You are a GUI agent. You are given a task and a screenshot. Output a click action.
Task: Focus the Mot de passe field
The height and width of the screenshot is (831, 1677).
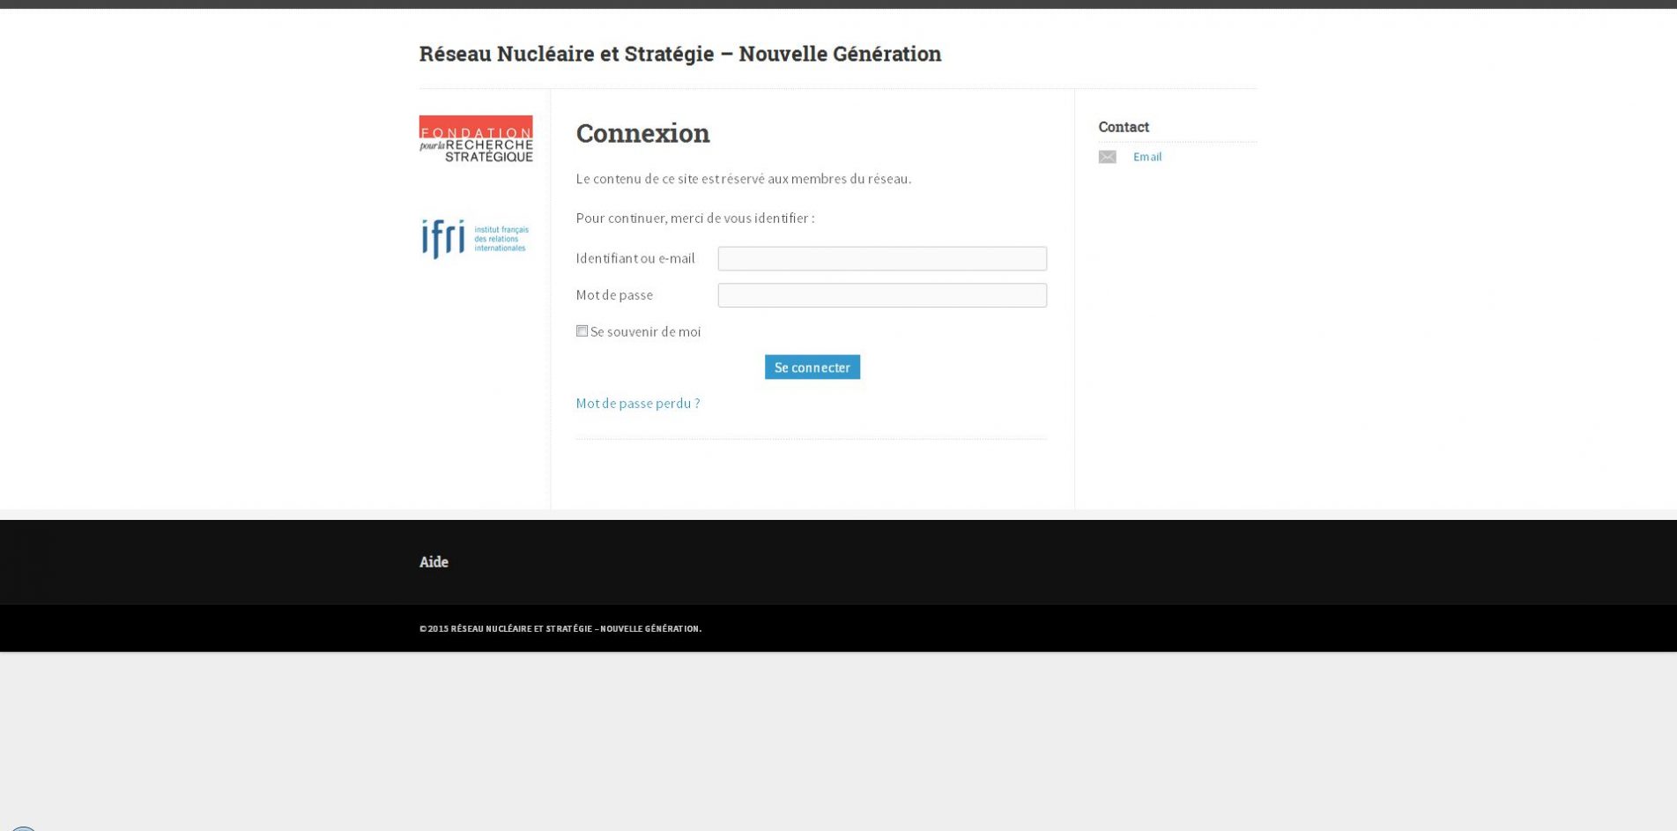tap(882, 295)
